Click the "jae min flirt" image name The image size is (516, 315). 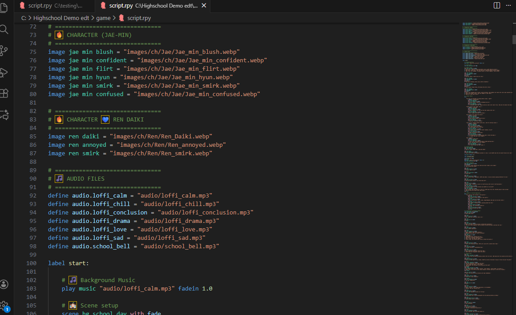(x=91, y=69)
